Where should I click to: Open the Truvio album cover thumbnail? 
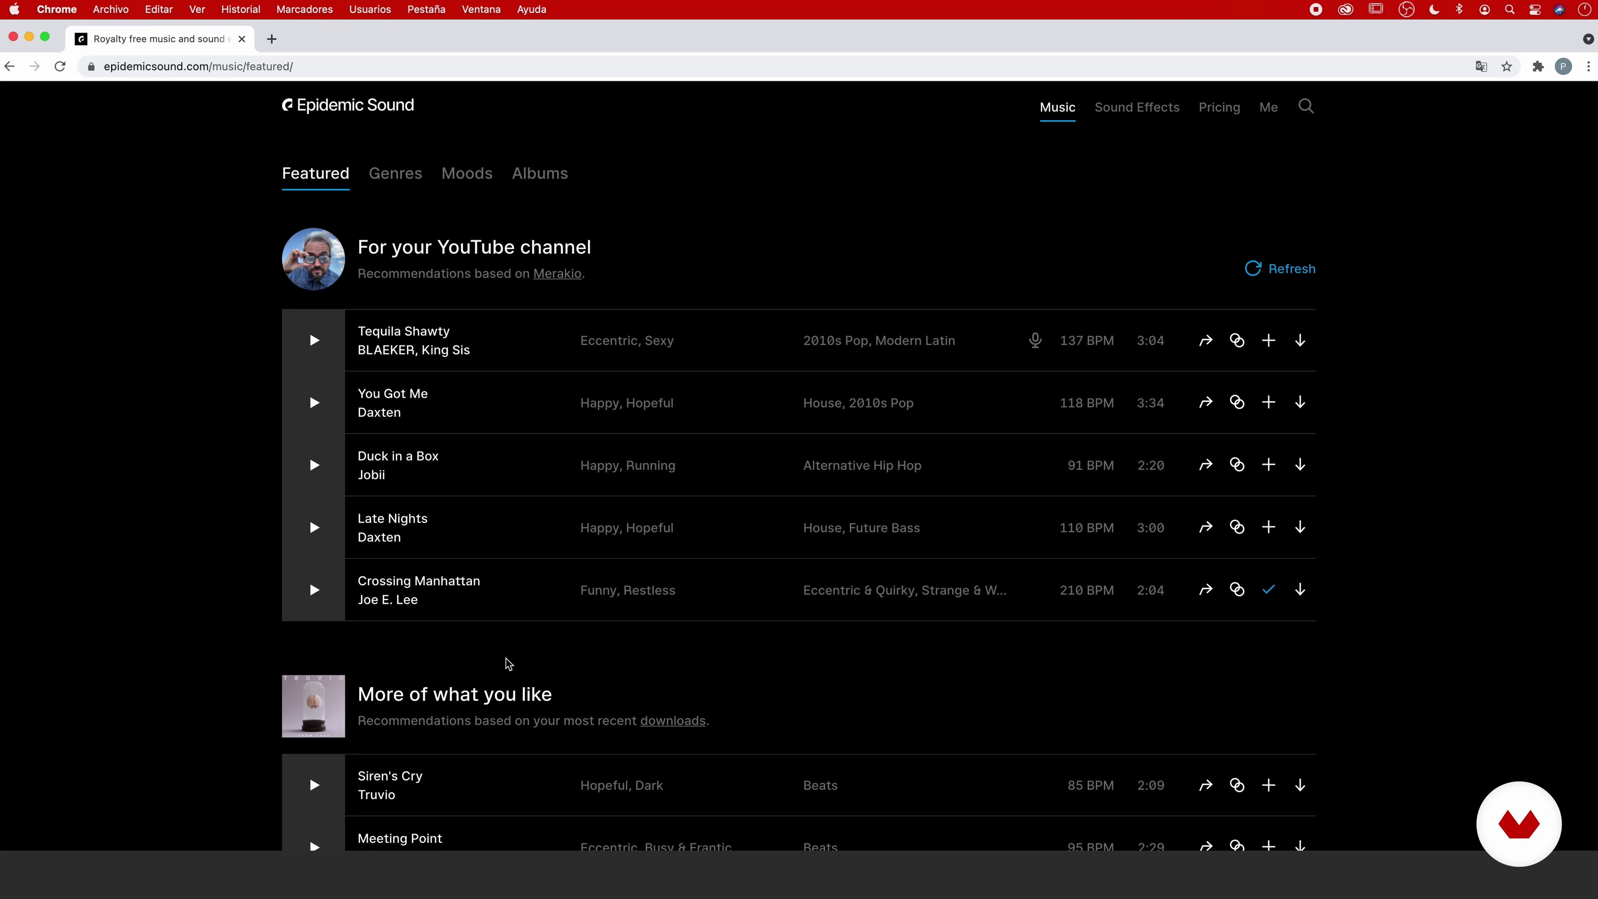tap(313, 706)
